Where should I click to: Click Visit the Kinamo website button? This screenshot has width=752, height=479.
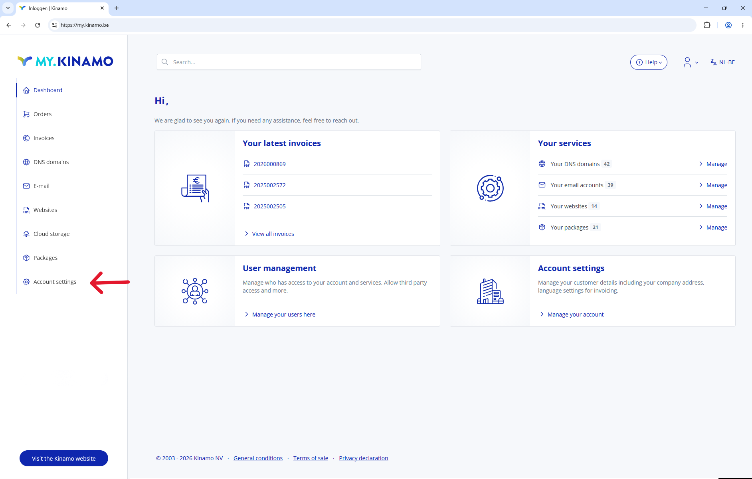pyautogui.click(x=64, y=458)
